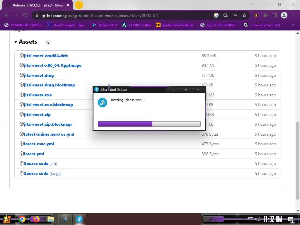Screen dimensions: 300x225
Task: Click the browser forward arrow
Action: pos(16,15)
